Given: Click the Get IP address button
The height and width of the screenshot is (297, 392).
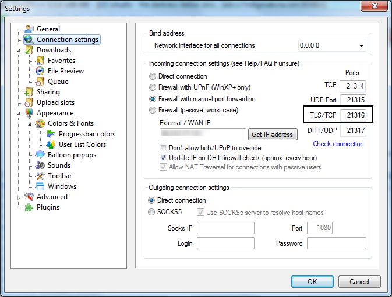Looking at the screenshot, I should (x=273, y=135).
